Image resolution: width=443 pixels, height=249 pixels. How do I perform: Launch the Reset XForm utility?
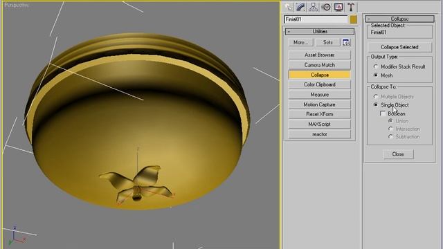tap(320, 114)
